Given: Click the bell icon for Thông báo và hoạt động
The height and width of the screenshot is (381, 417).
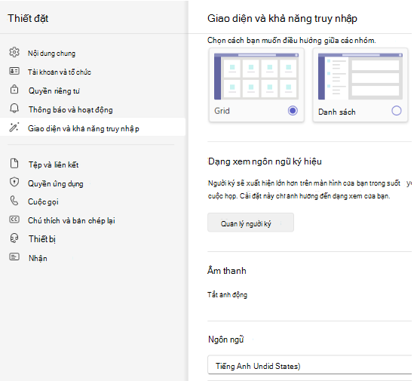Looking at the screenshot, I should point(14,109).
